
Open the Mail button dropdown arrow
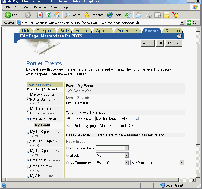tap(143, 15)
